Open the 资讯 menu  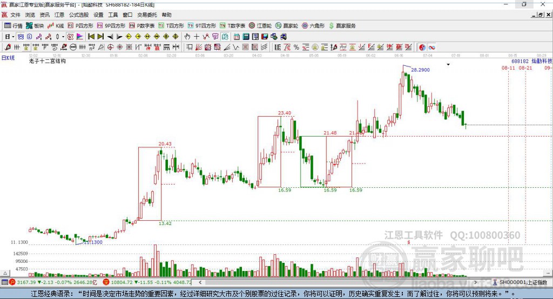pos(44,15)
